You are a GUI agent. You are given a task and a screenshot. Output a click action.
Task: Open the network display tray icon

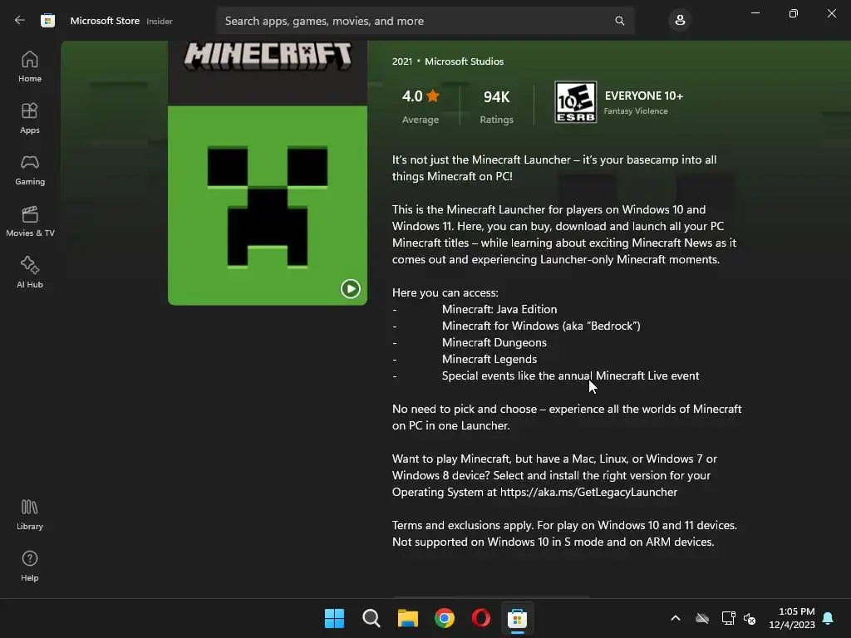pos(728,618)
